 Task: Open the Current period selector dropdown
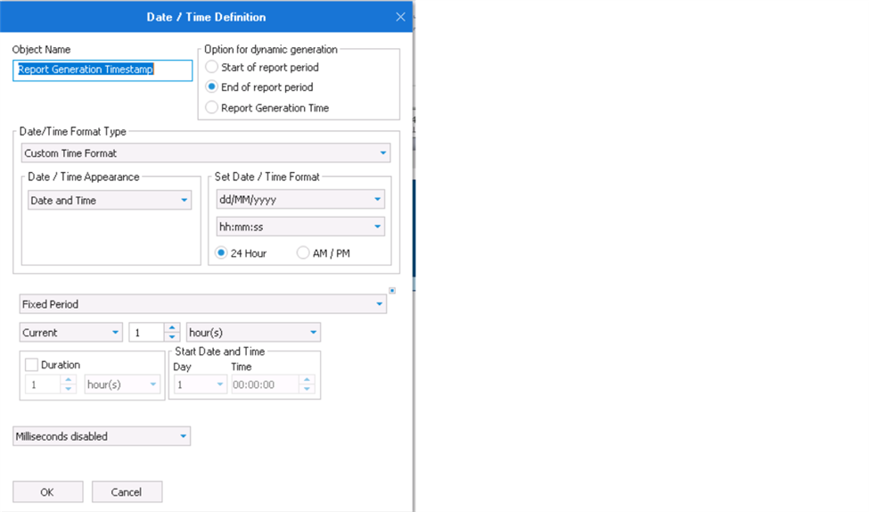71,333
